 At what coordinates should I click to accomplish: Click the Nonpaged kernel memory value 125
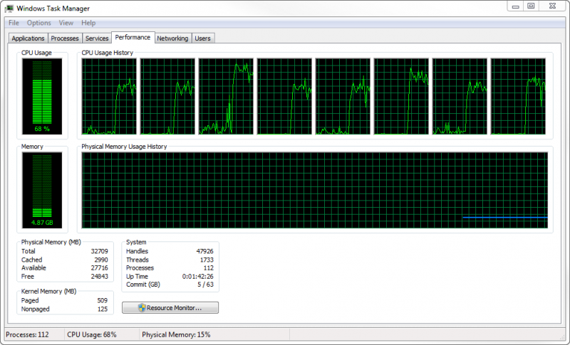pyautogui.click(x=103, y=309)
